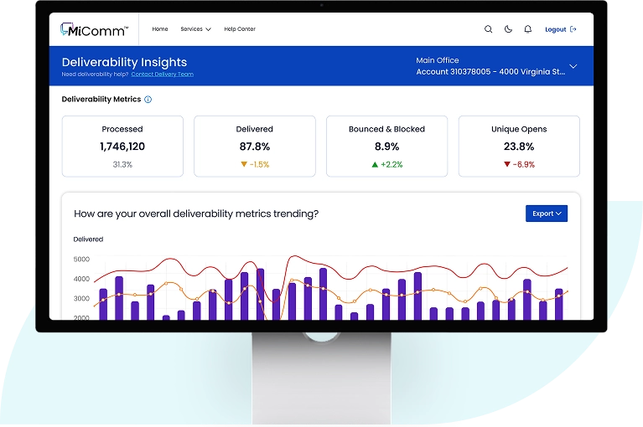Click the MiComm logo
Viewport: 643px width, 427px height.
[95, 30]
